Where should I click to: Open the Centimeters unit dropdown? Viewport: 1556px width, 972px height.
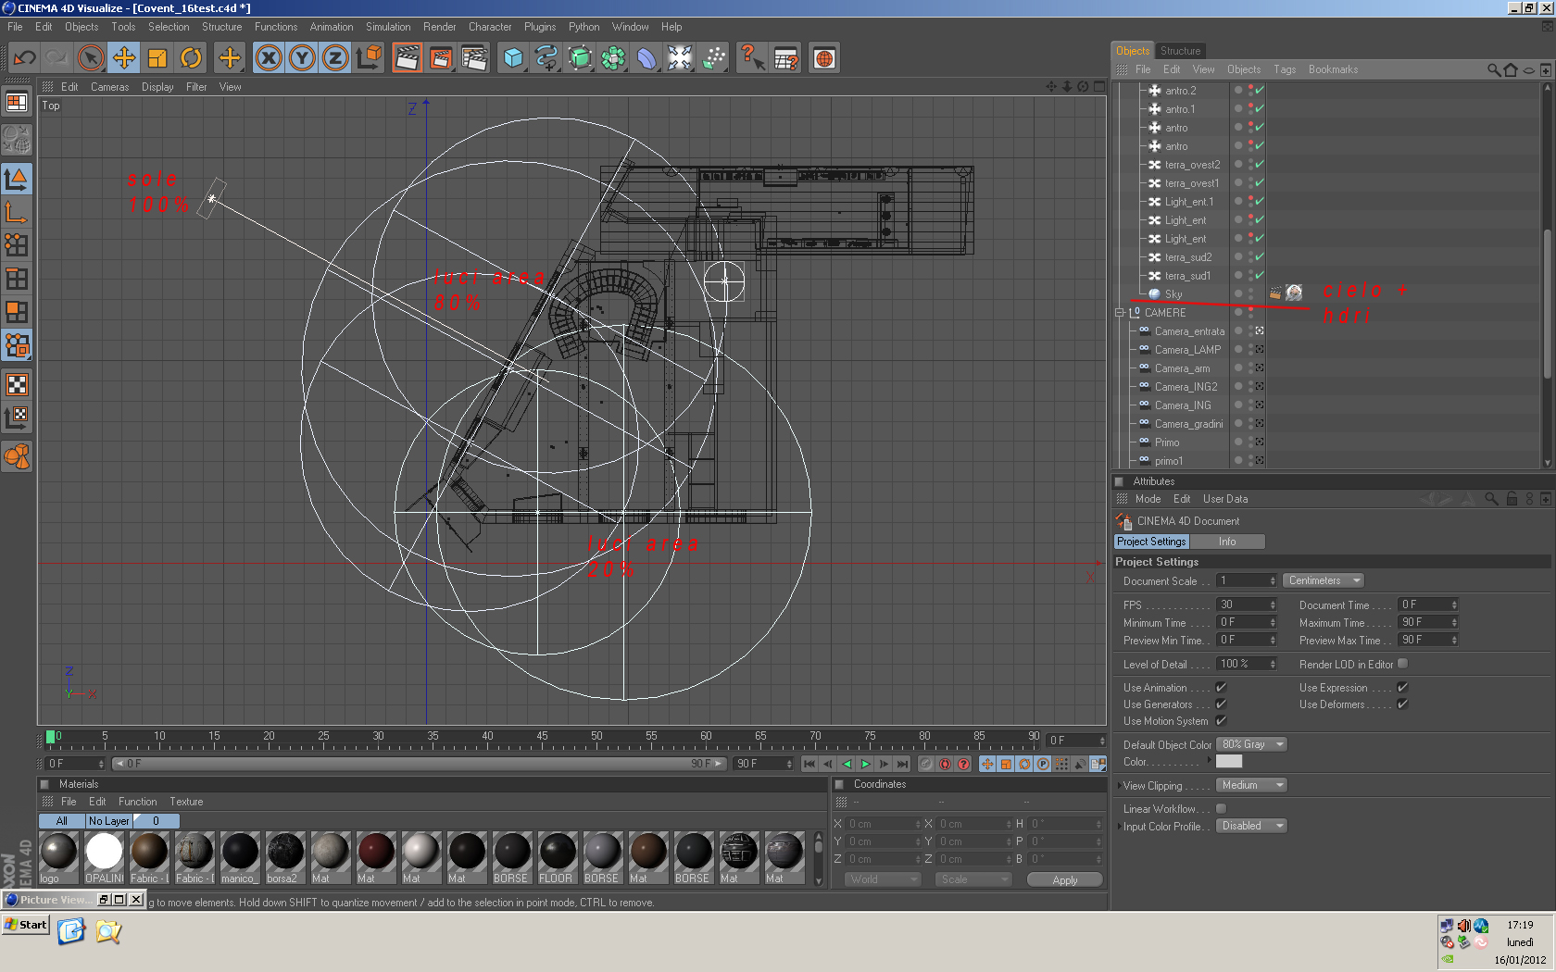tap(1323, 580)
